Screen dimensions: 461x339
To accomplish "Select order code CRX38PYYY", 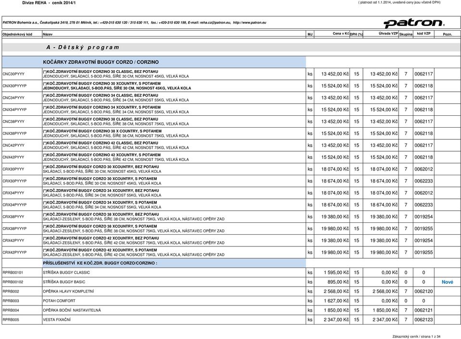I will point(13,217).
